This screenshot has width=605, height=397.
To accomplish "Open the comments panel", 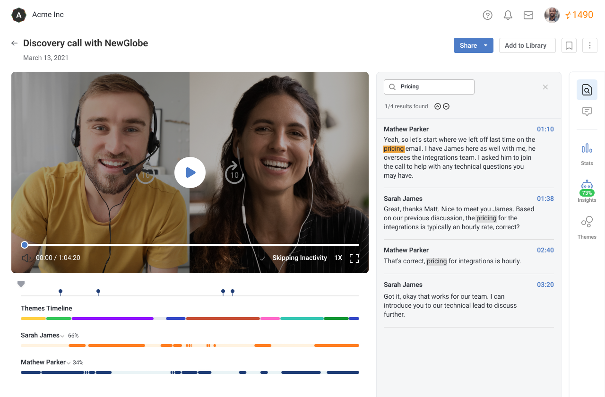I will click(587, 111).
